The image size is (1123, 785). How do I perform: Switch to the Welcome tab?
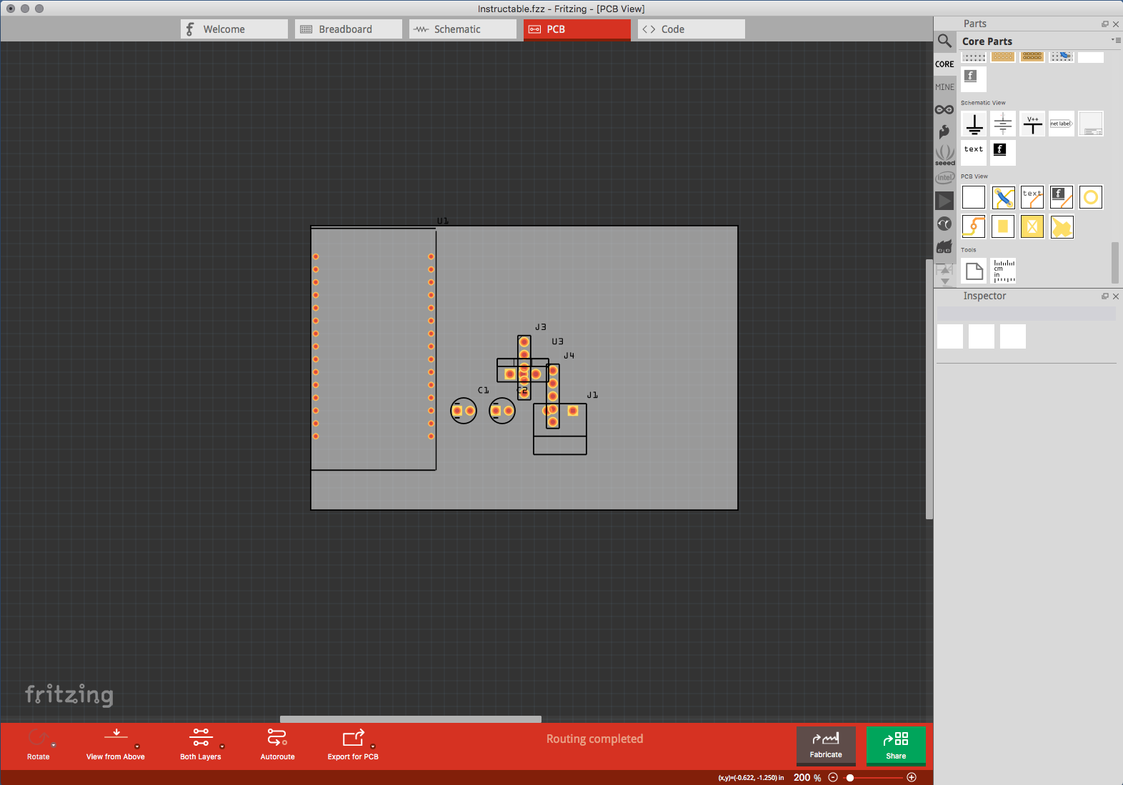tap(234, 29)
